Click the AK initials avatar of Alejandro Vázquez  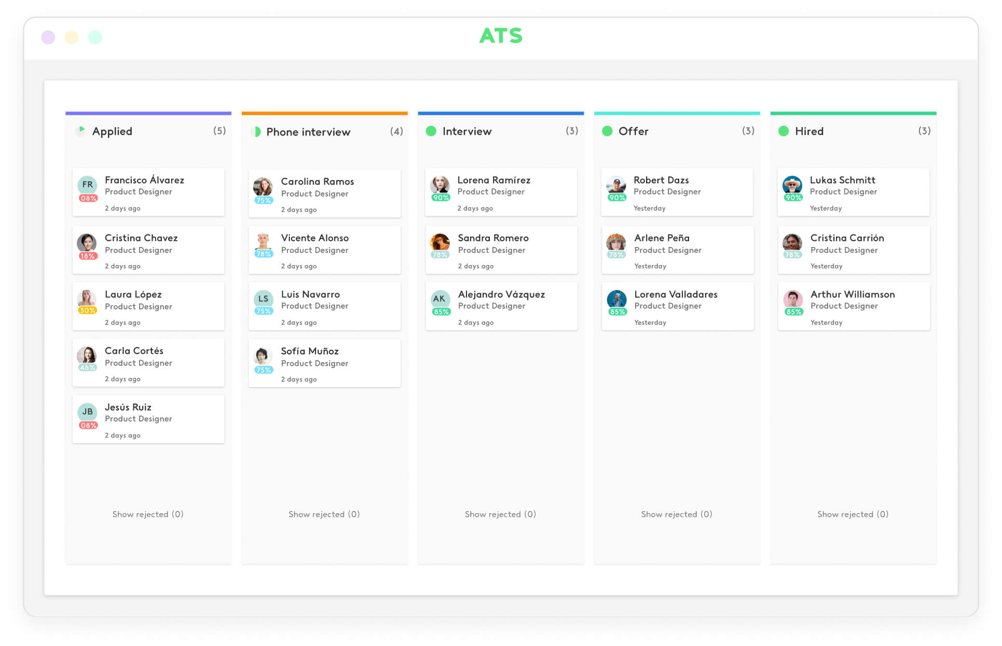click(x=440, y=299)
